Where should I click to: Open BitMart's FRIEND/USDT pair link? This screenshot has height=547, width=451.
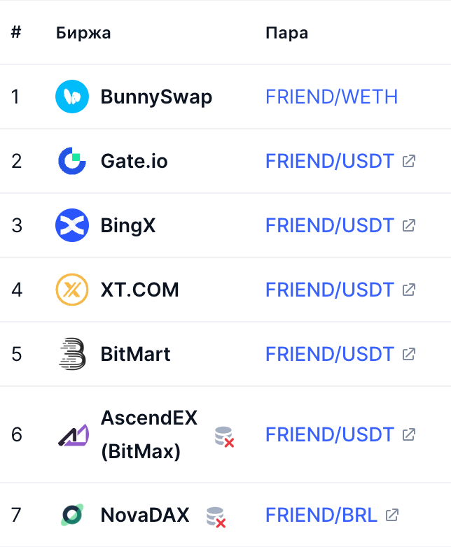pos(330,354)
